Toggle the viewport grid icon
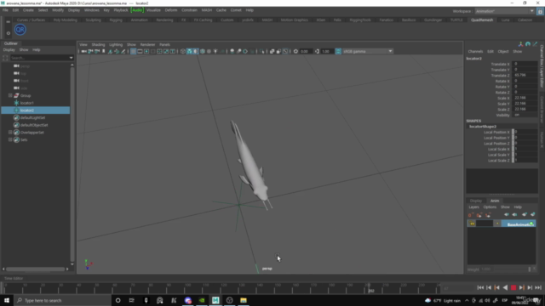 pyautogui.click(x=133, y=51)
